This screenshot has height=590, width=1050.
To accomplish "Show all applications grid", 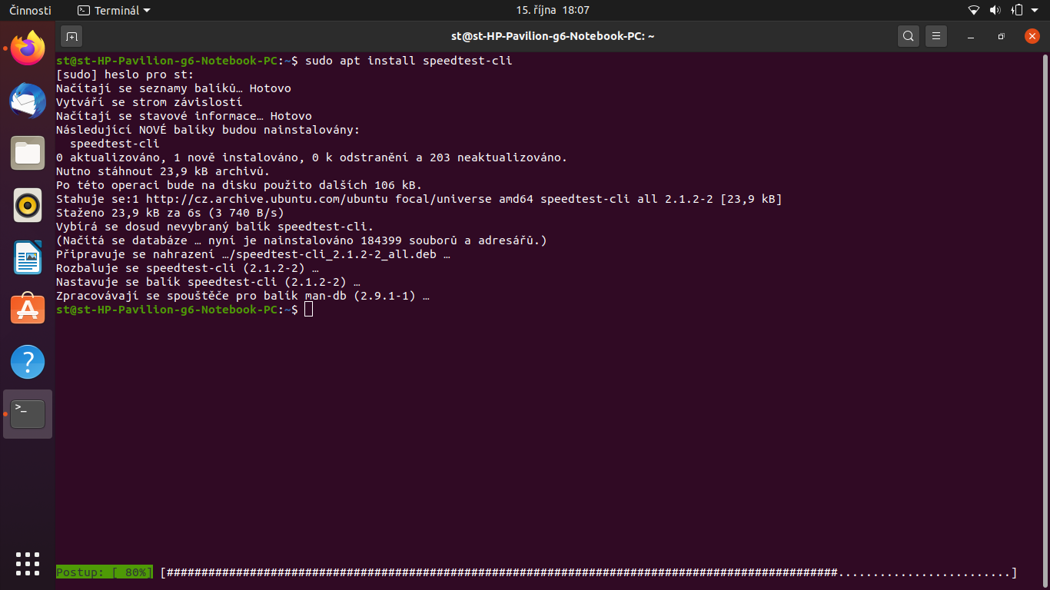I will click(x=28, y=564).
